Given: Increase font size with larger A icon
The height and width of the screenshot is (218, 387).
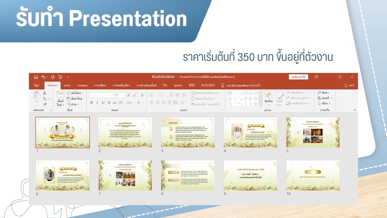Looking at the screenshot, I should (129, 95).
